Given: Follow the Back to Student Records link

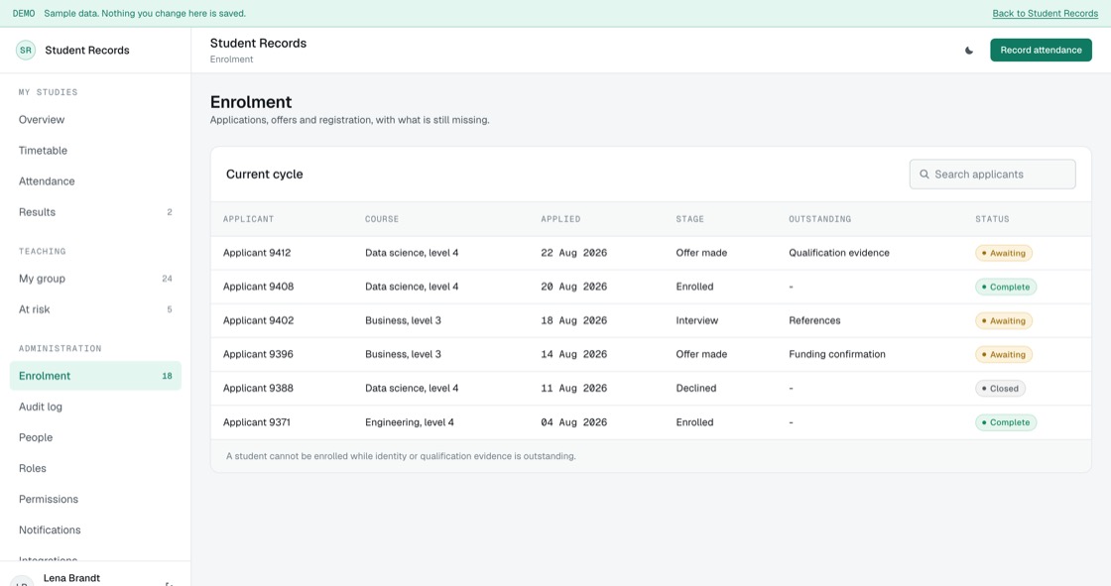Looking at the screenshot, I should (1046, 14).
